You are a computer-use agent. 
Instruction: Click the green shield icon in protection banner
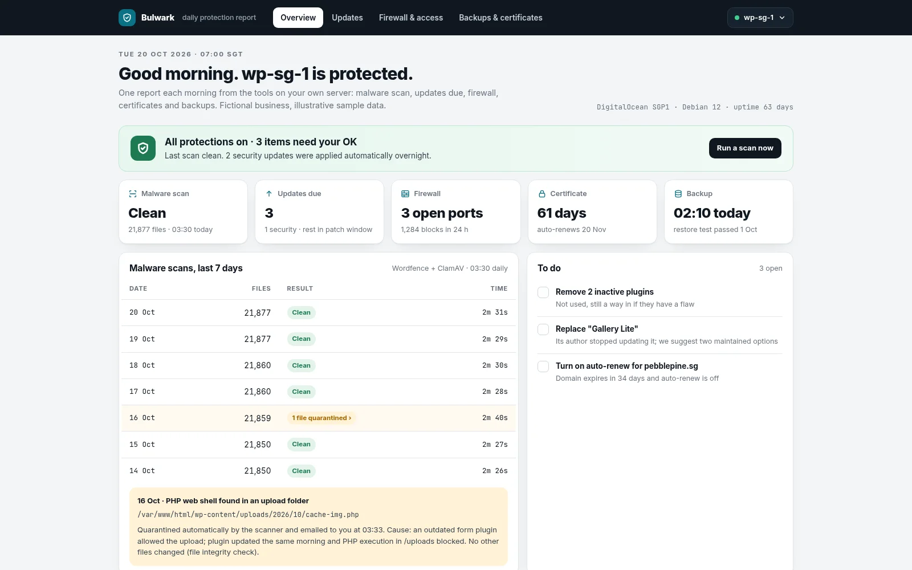click(143, 148)
